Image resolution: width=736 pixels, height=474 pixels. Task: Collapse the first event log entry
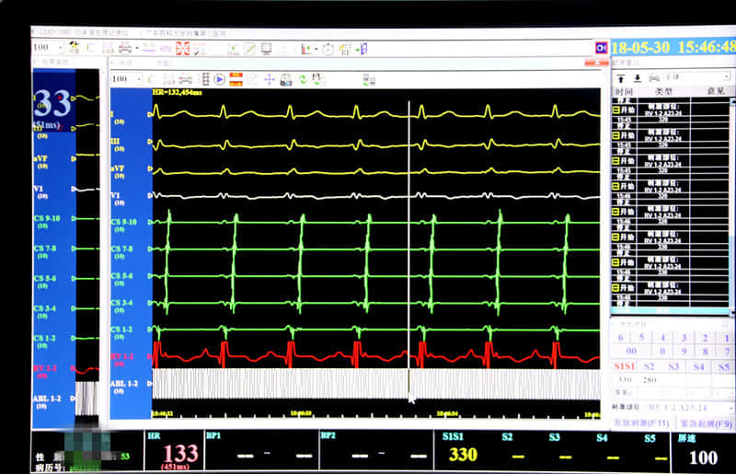[616, 110]
